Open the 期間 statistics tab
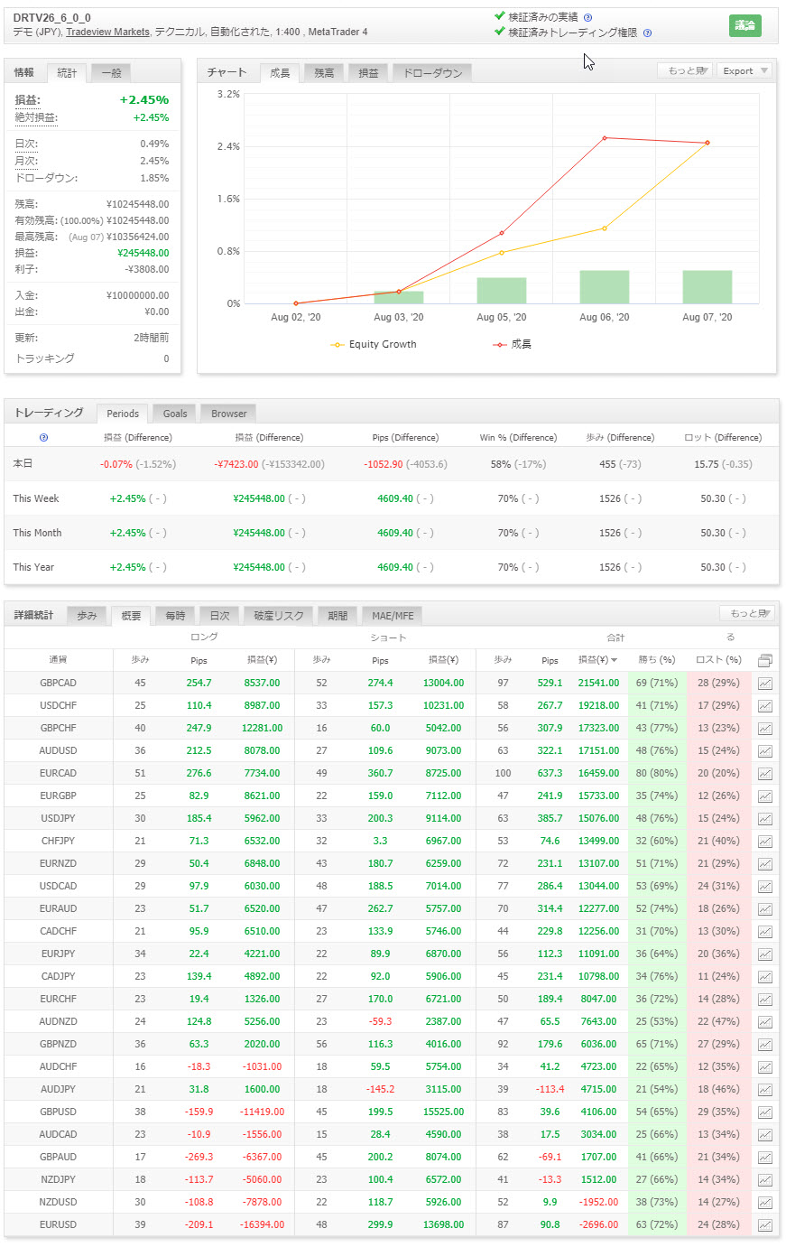The image size is (786, 1247). [338, 616]
